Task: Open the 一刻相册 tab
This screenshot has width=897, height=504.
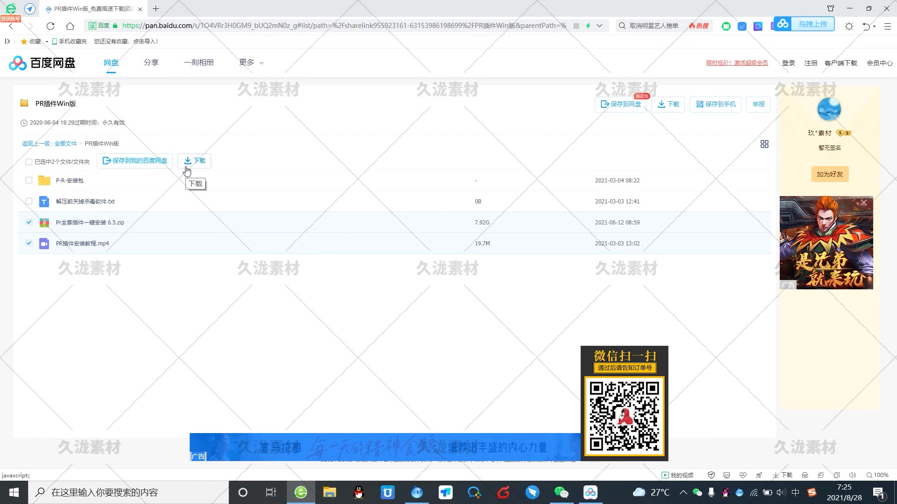Action: tap(199, 63)
